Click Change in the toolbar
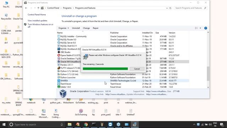Image resolution: width=227 pixels, height=128 pixels. click(x=86, y=28)
